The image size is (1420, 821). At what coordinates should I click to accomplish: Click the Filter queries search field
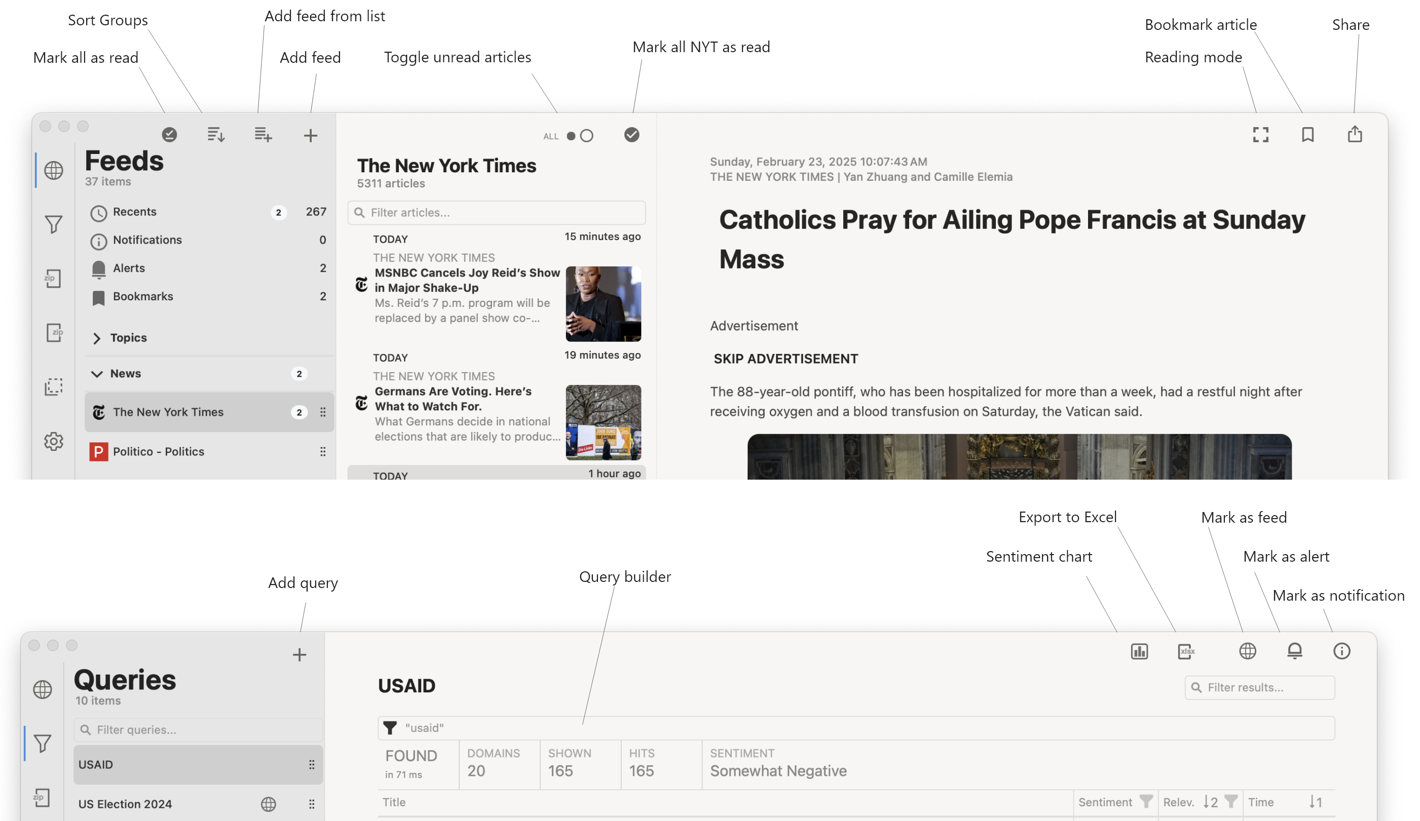[198, 730]
